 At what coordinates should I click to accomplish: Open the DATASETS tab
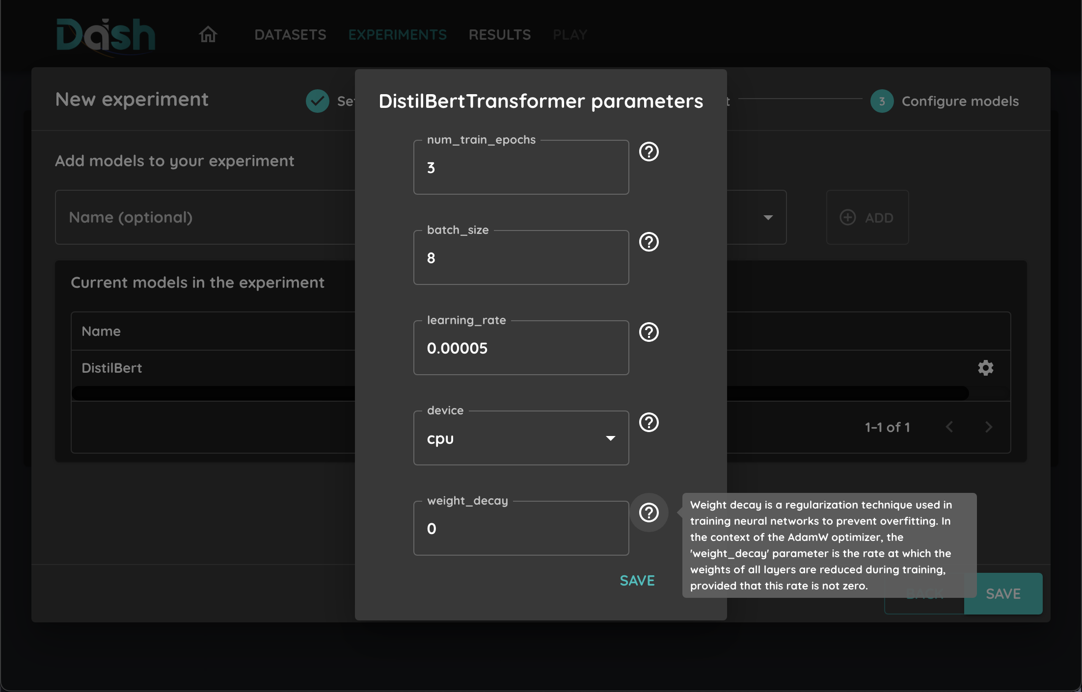[290, 35]
